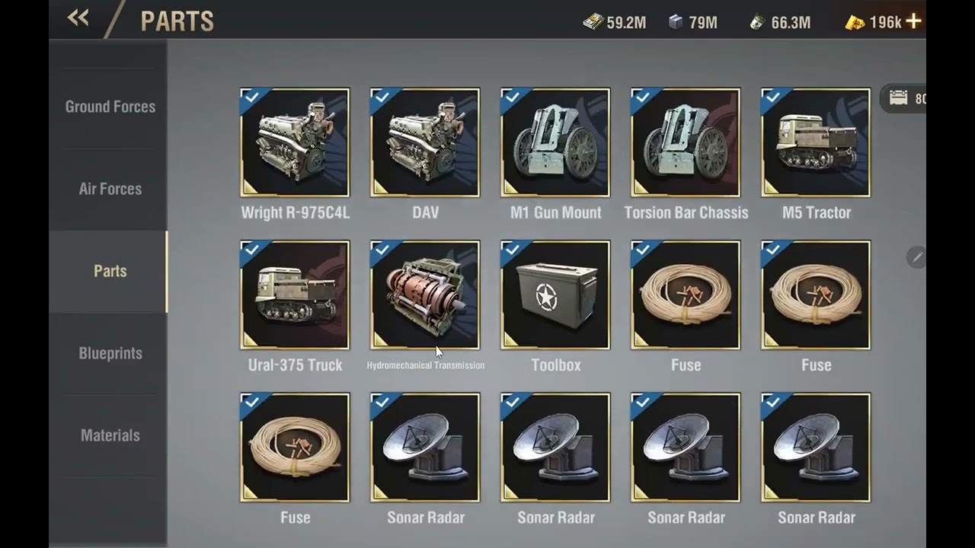This screenshot has height=548, width=975.
Task: Open the Blueprints tab
Action: pyautogui.click(x=110, y=353)
